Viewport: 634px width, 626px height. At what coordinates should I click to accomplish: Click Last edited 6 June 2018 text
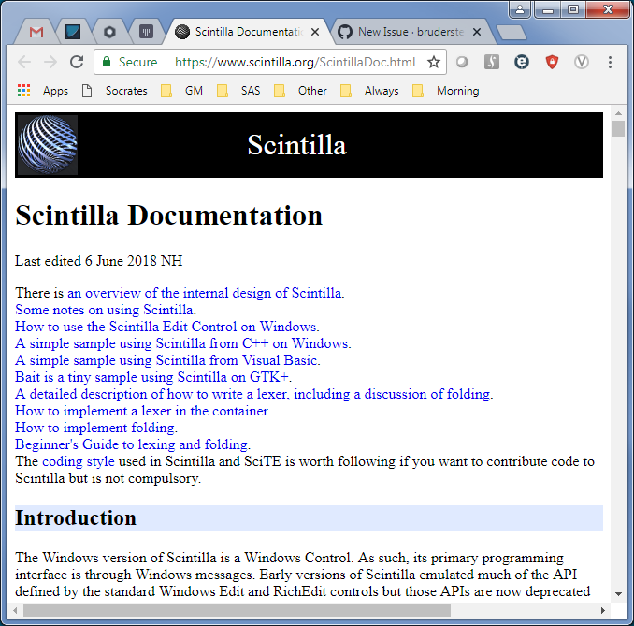click(99, 261)
